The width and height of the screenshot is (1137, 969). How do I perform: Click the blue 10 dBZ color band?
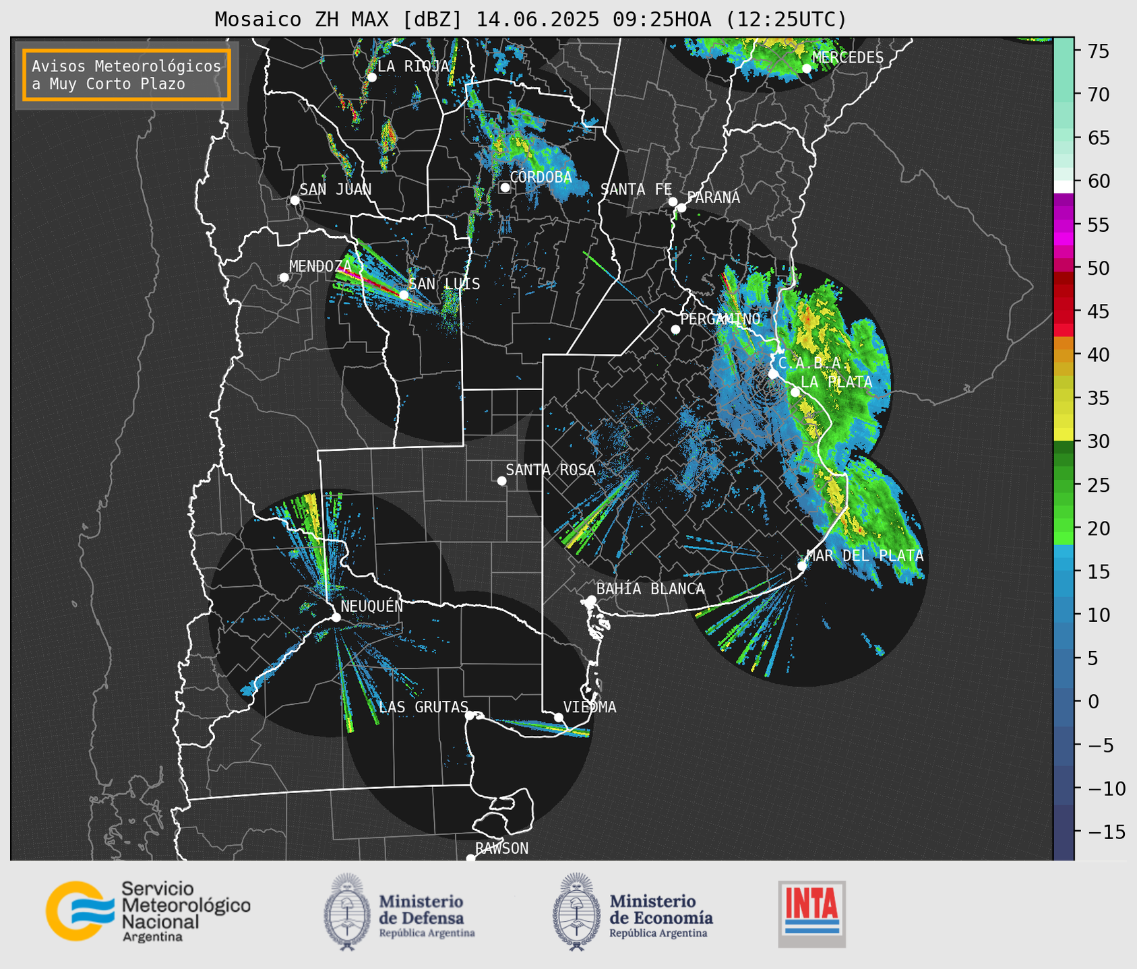1064,615
